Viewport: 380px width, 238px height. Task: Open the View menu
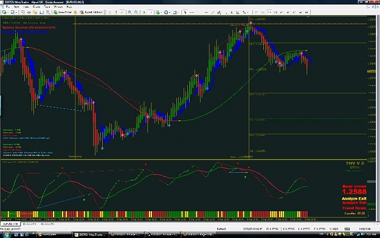click(16, 7)
